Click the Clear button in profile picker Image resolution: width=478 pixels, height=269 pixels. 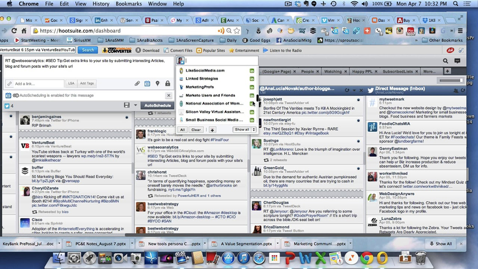coord(196,130)
